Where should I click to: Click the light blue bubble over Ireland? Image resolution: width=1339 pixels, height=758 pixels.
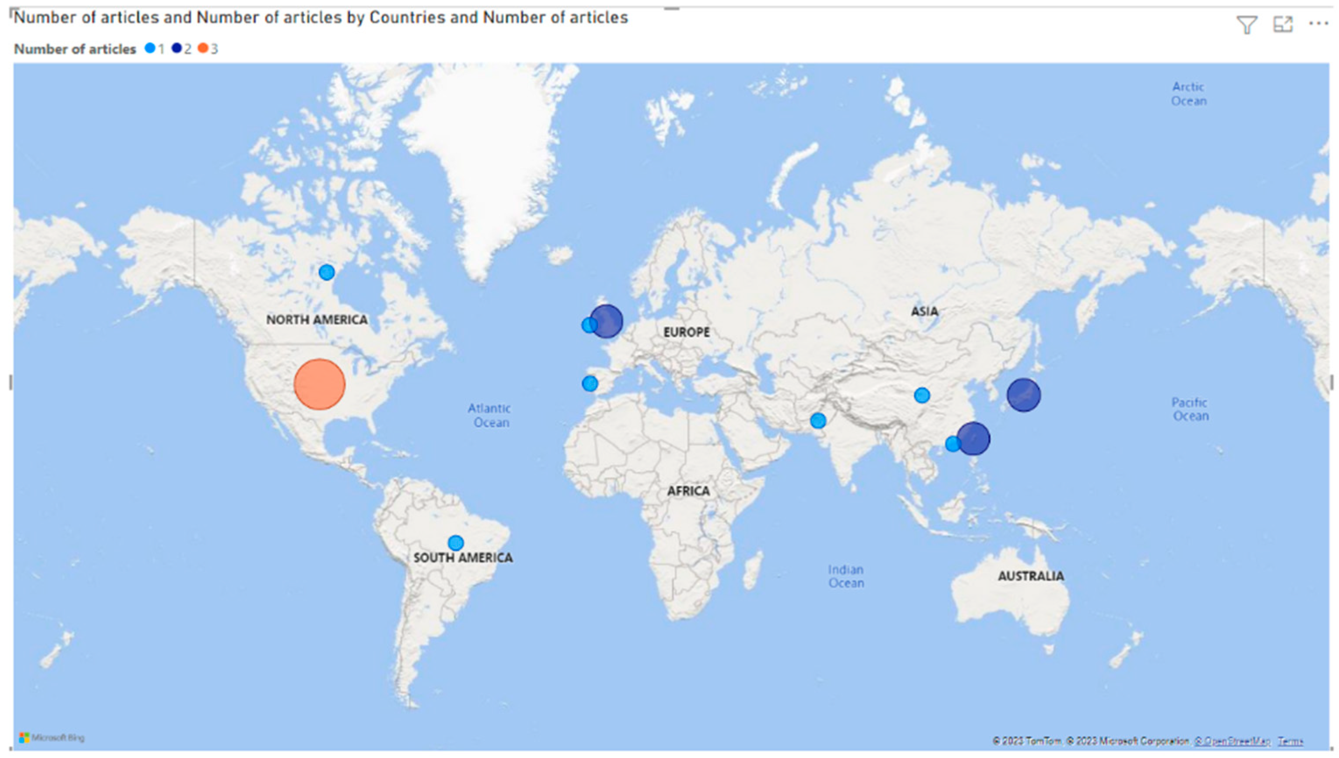coord(588,325)
